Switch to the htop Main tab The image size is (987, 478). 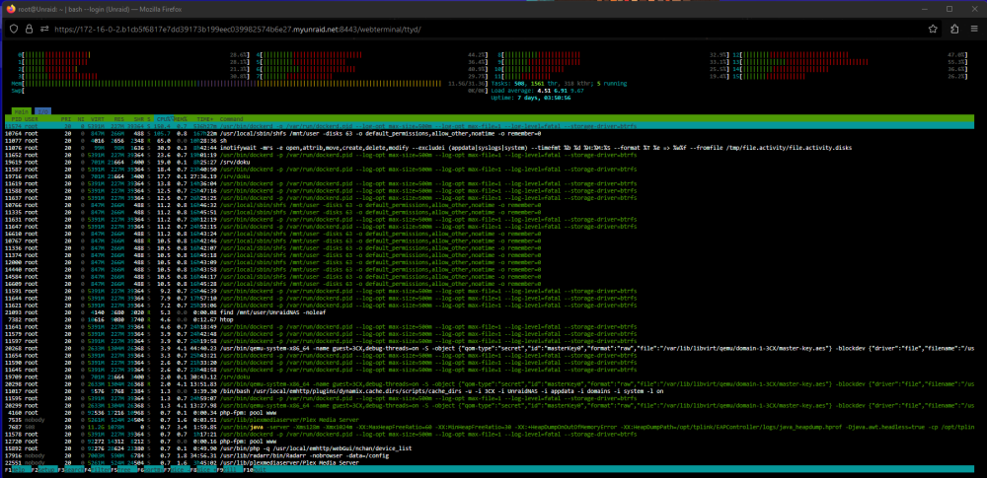(x=22, y=111)
